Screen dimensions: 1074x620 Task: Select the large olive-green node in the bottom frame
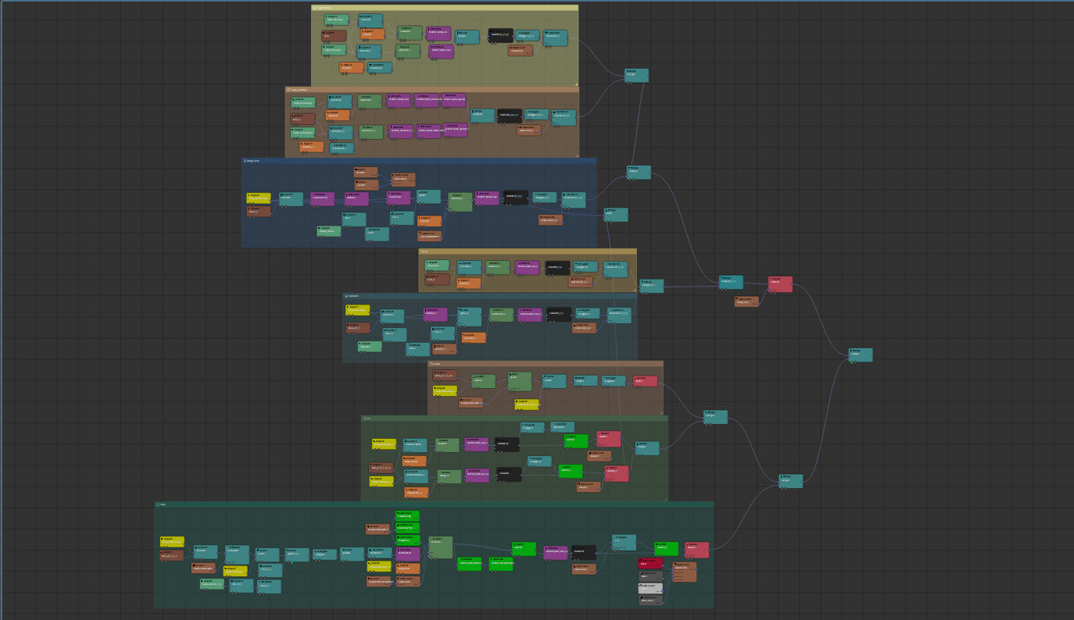440,547
